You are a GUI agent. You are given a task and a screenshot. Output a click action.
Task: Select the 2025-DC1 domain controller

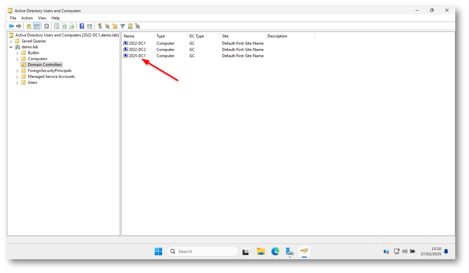pos(137,56)
